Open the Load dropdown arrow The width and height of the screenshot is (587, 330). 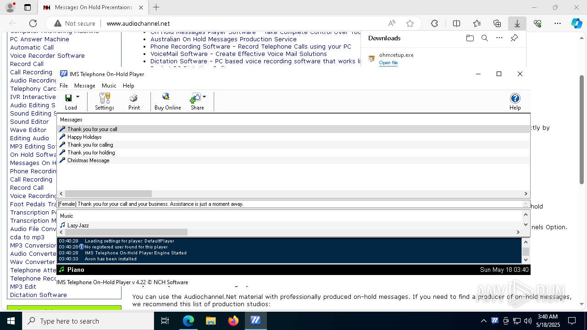78,97
